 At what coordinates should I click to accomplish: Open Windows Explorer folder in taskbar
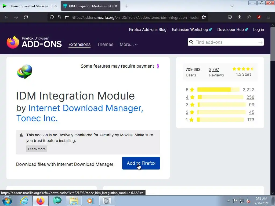pos(74,201)
